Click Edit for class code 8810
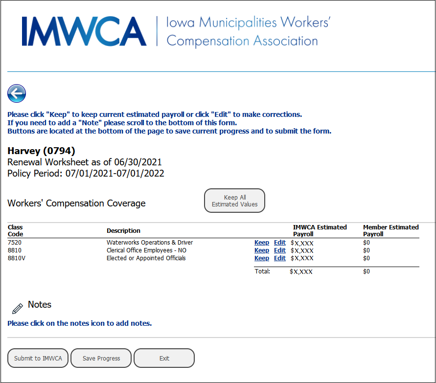 [280, 250]
